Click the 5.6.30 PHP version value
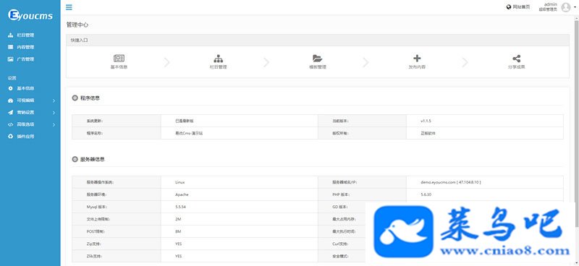 (426, 194)
